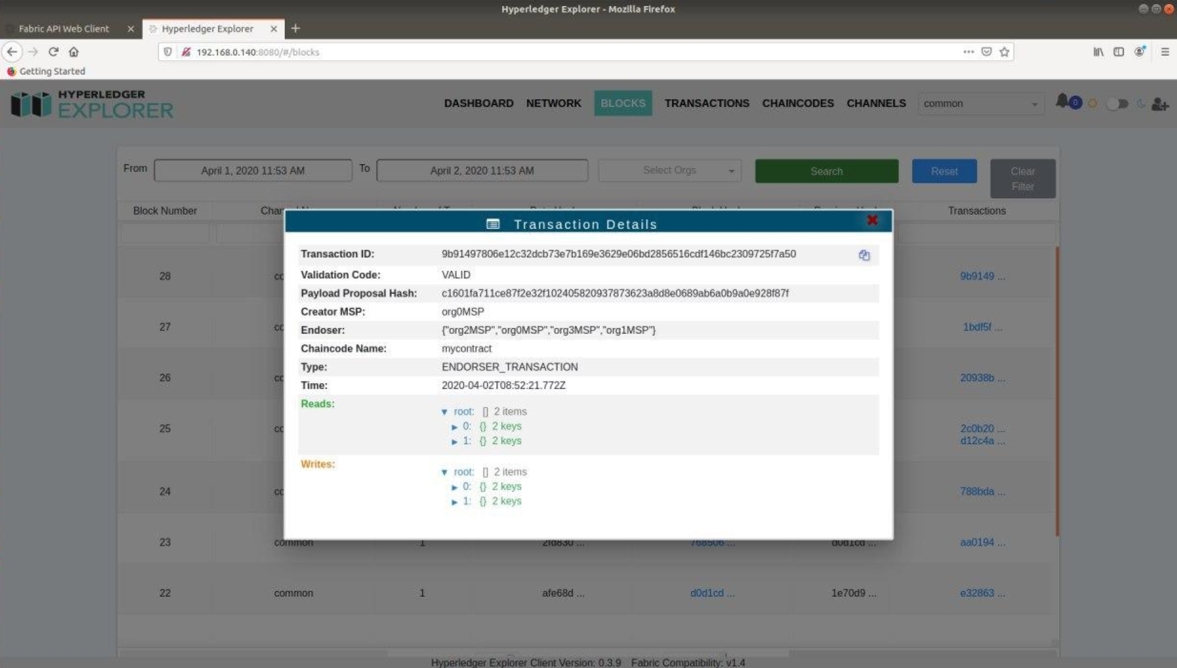Collapse the Writes root node
Image resolution: width=1177 pixels, height=668 pixels.
coord(445,473)
